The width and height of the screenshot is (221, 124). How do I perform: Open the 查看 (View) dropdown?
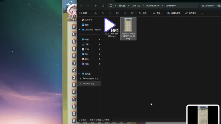[x=157, y=13]
